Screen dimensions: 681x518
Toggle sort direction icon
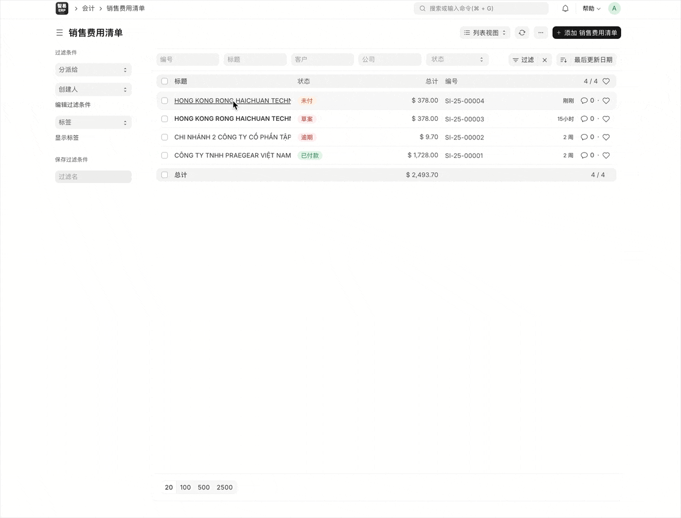tap(563, 60)
